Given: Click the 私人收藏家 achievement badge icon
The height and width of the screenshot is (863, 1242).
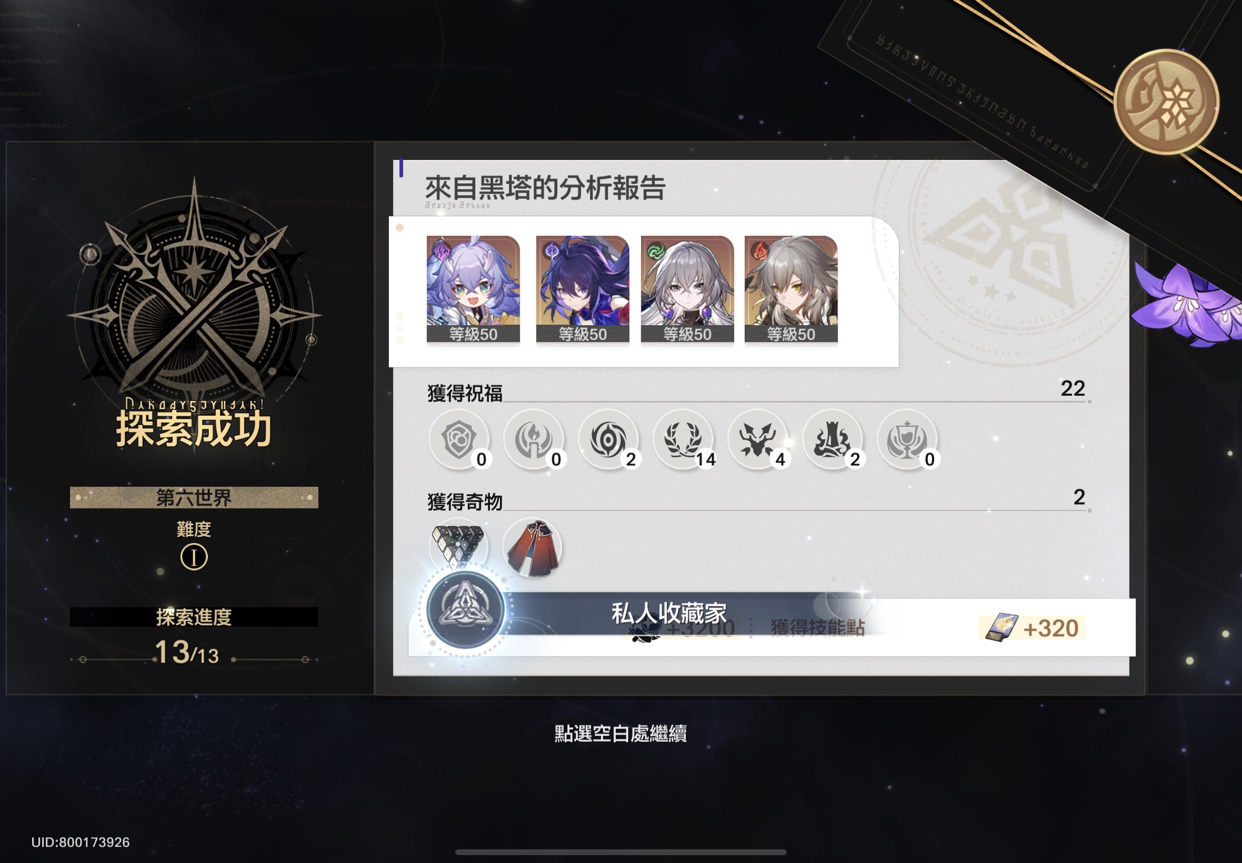Looking at the screenshot, I should point(465,610).
